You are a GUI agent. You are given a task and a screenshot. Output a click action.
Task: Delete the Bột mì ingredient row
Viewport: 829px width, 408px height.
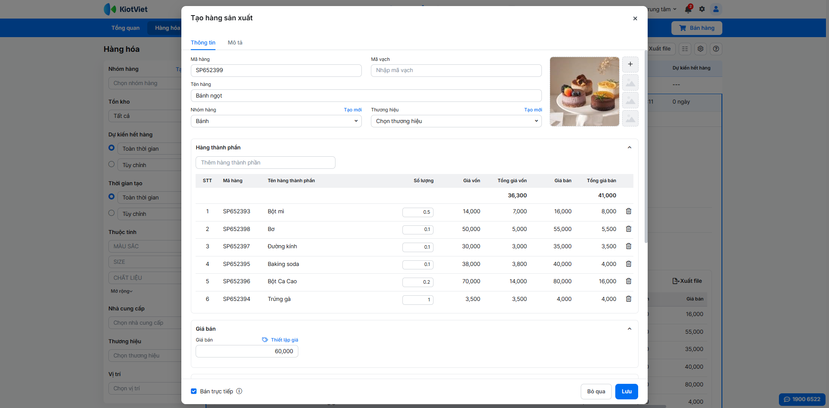click(629, 211)
